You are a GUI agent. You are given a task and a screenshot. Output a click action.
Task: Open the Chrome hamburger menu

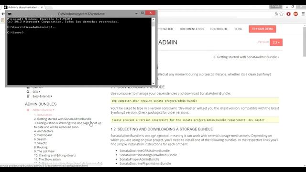[x=303, y=14]
